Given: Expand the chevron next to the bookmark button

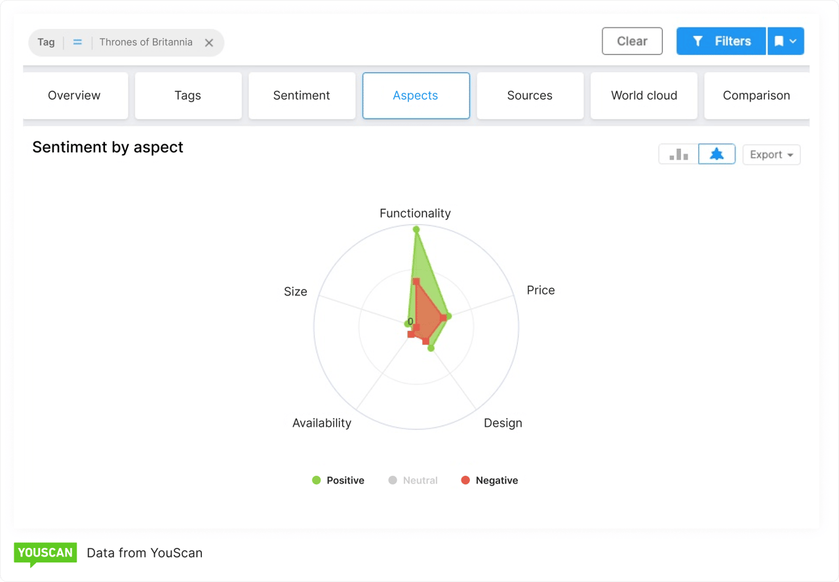Looking at the screenshot, I should click(792, 41).
